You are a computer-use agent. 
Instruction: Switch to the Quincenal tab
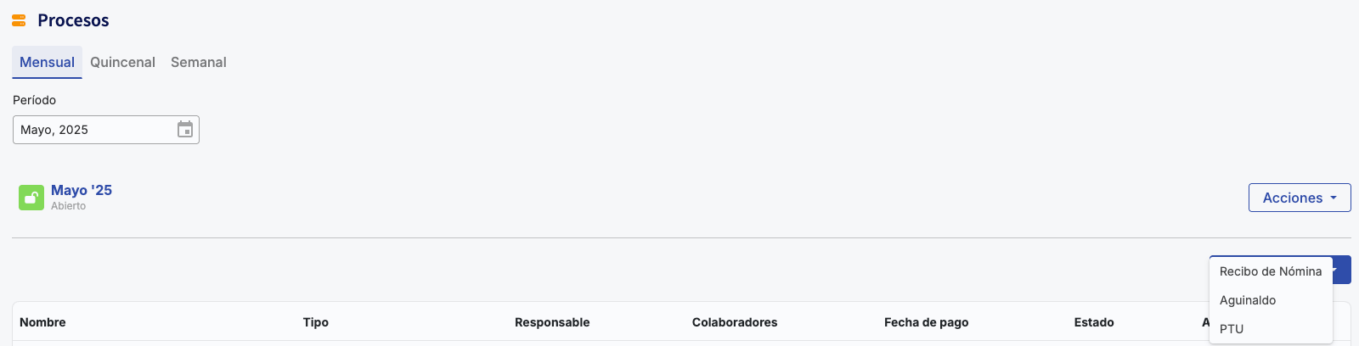[122, 62]
